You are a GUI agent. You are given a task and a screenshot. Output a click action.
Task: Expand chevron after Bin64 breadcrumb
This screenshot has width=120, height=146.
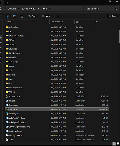(50, 9)
